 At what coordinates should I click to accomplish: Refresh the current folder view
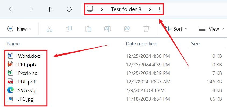click(x=69, y=9)
